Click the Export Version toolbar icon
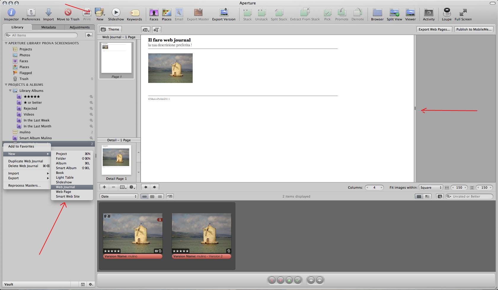498x290 pixels. 224,15
